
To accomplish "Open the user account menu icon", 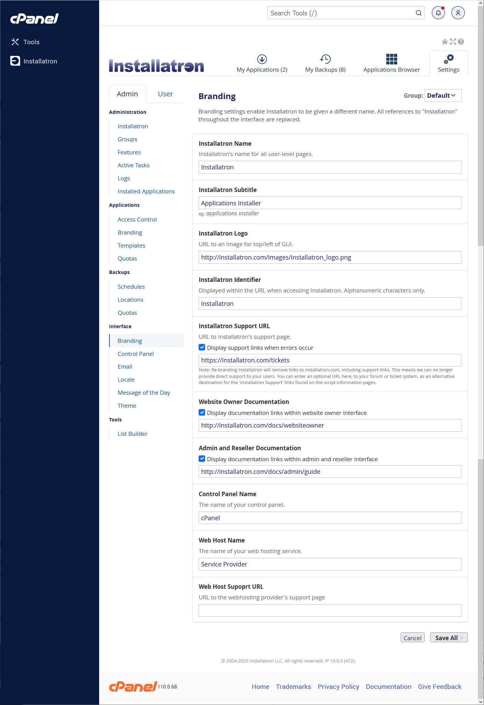I will pyautogui.click(x=458, y=13).
